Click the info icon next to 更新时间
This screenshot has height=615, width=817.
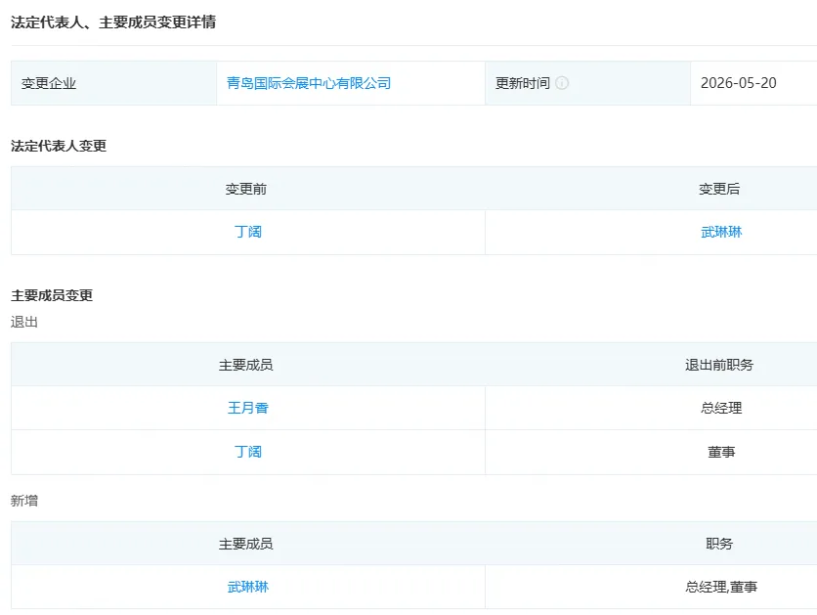pos(562,83)
